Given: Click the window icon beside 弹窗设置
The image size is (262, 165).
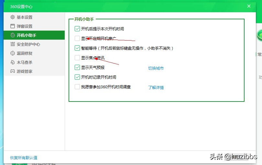Looking at the screenshot, I should click(x=13, y=26).
